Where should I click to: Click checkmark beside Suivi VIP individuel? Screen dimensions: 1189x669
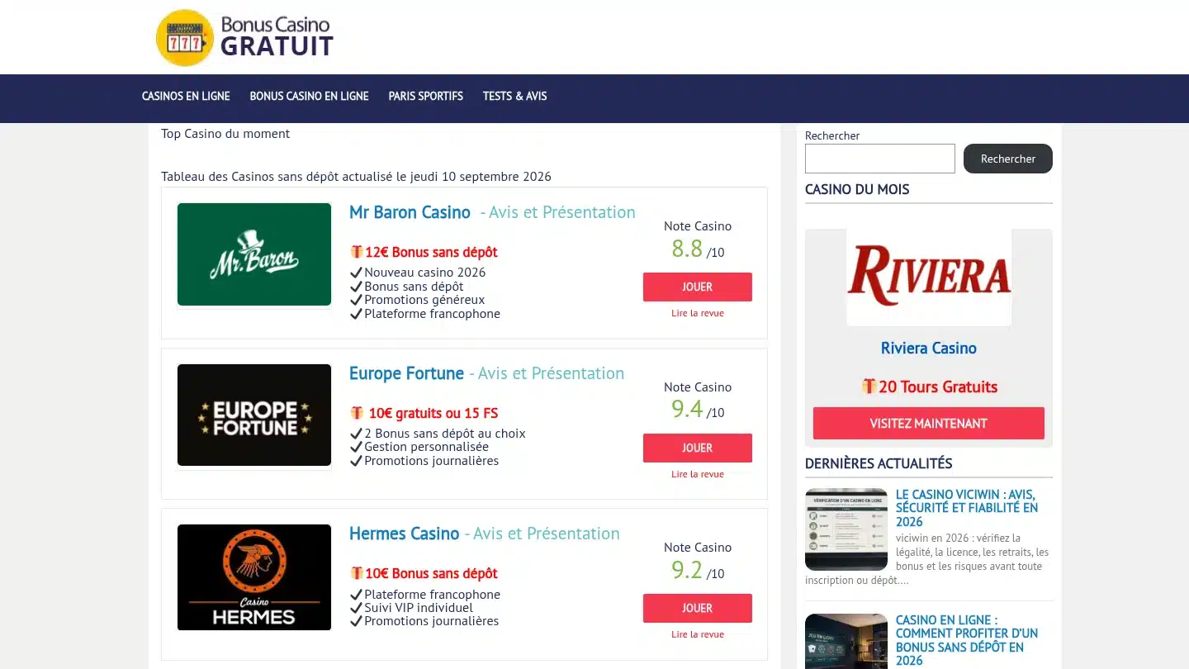click(357, 607)
